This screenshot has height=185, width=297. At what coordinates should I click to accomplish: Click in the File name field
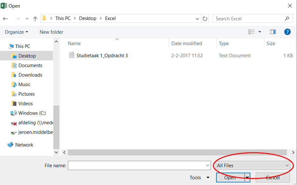136,165
